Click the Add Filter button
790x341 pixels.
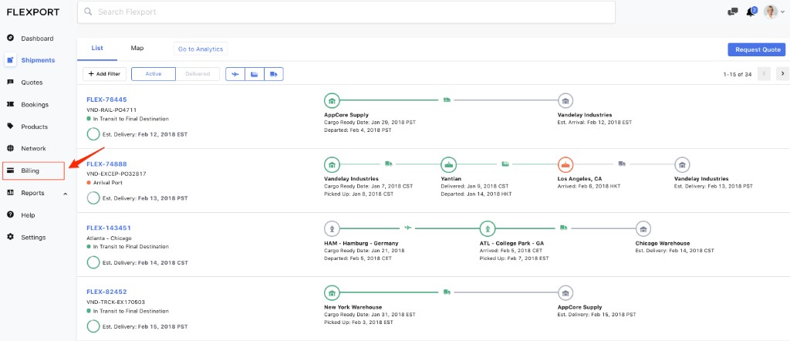click(x=104, y=74)
